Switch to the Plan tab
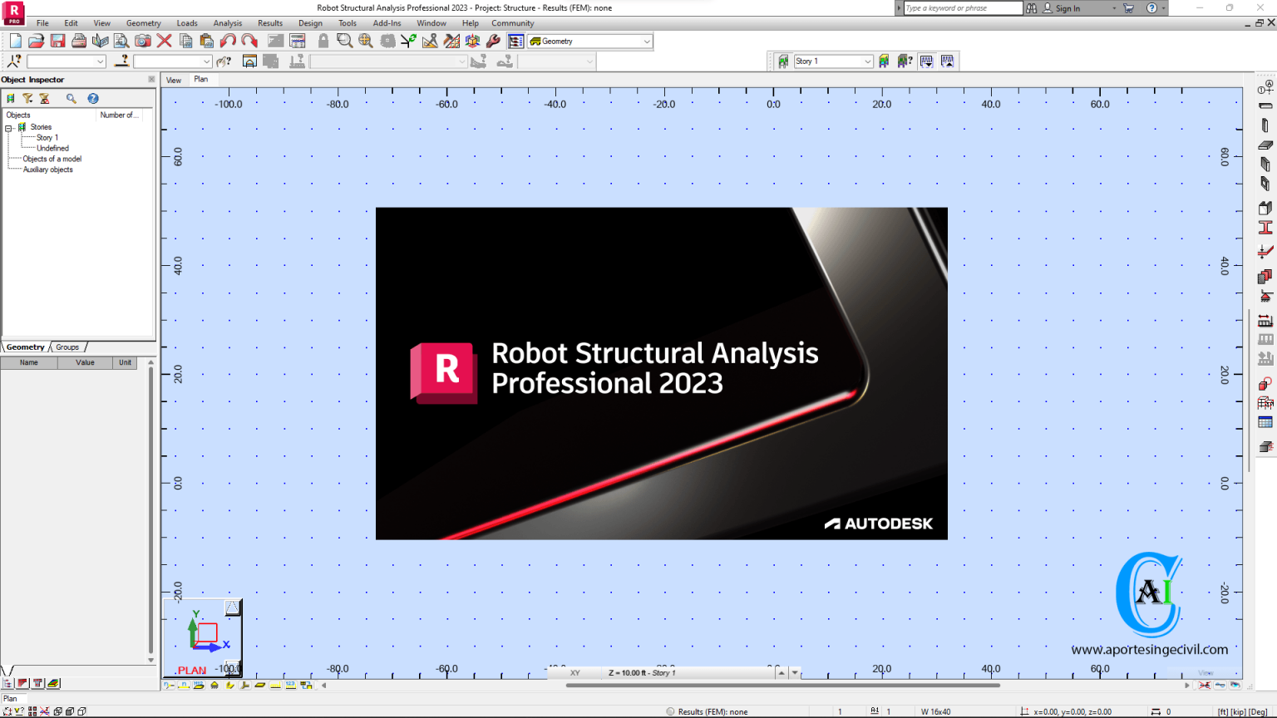This screenshot has width=1277, height=718. pos(201,80)
